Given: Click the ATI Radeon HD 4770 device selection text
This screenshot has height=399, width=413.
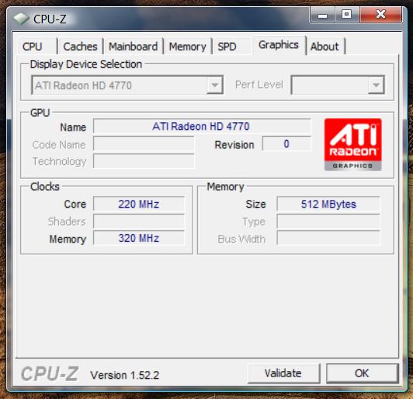Looking at the screenshot, I should click(x=83, y=86).
